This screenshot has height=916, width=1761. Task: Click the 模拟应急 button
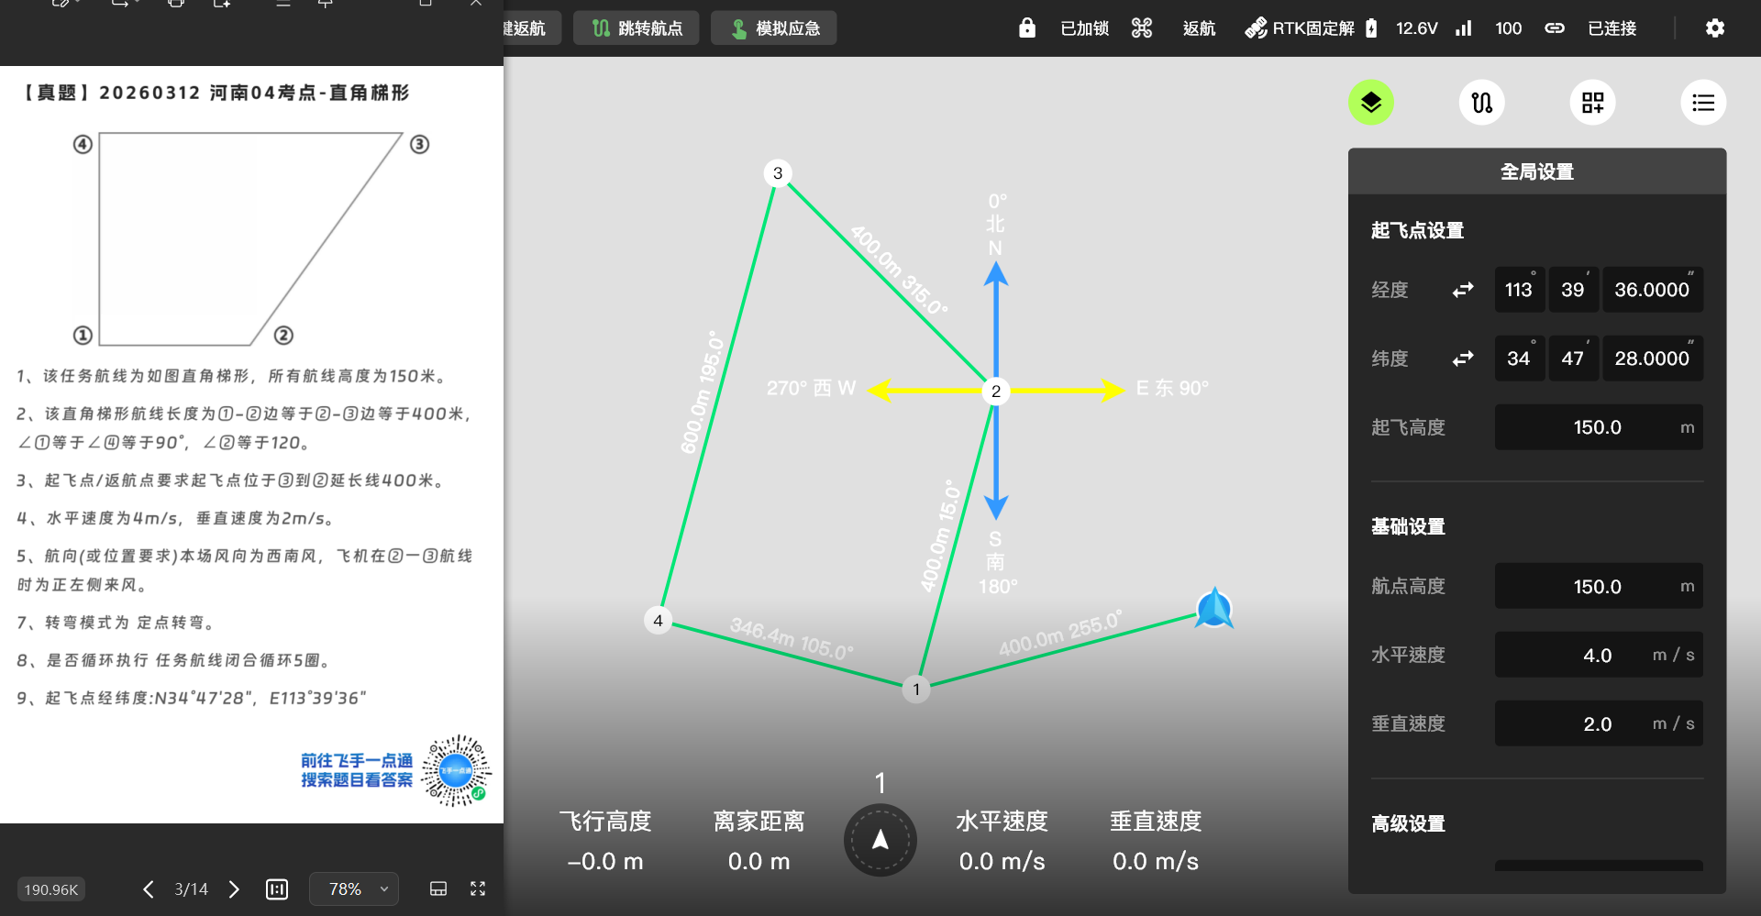774,28
